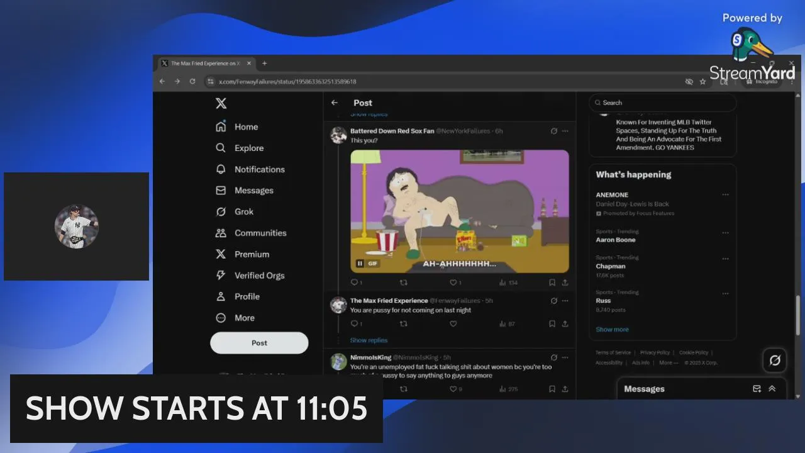Open the Grok floating button
This screenshot has width=805, height=453.
coord(775,361)
